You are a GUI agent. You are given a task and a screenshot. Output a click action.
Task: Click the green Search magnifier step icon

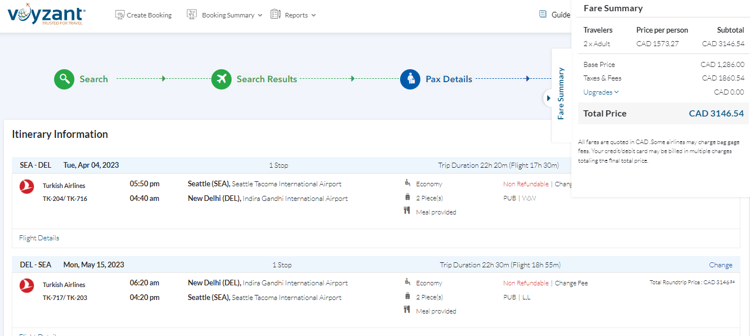64,79
